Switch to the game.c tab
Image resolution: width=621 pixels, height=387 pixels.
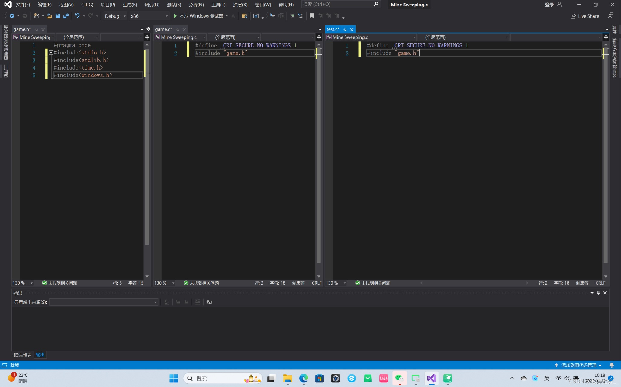[163, 29]
